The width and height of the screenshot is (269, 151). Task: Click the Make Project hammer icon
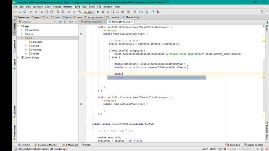click(80, 12)
